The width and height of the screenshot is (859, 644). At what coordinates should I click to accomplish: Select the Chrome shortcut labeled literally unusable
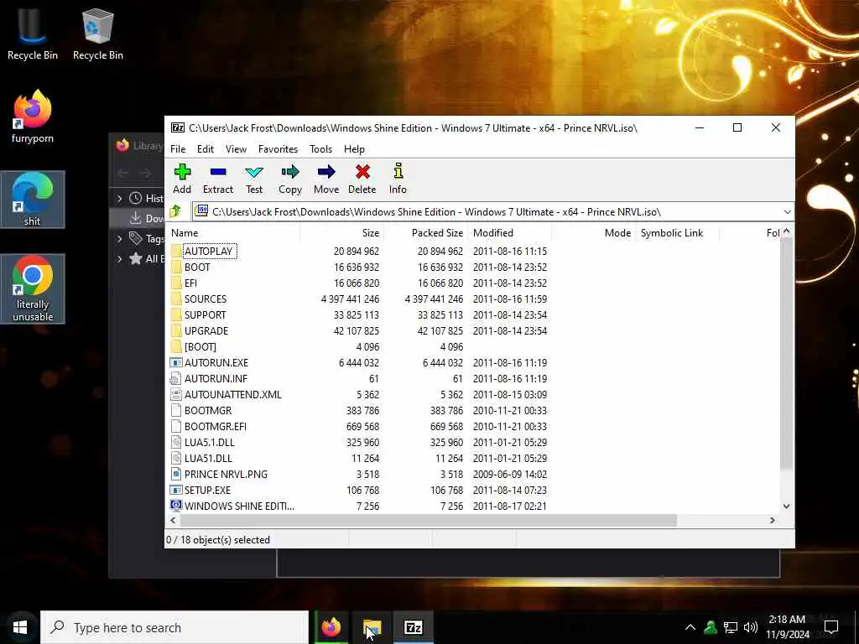(x=33, y=288)
